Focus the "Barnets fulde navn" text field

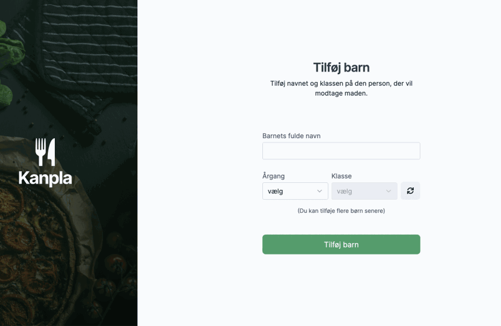341,151
